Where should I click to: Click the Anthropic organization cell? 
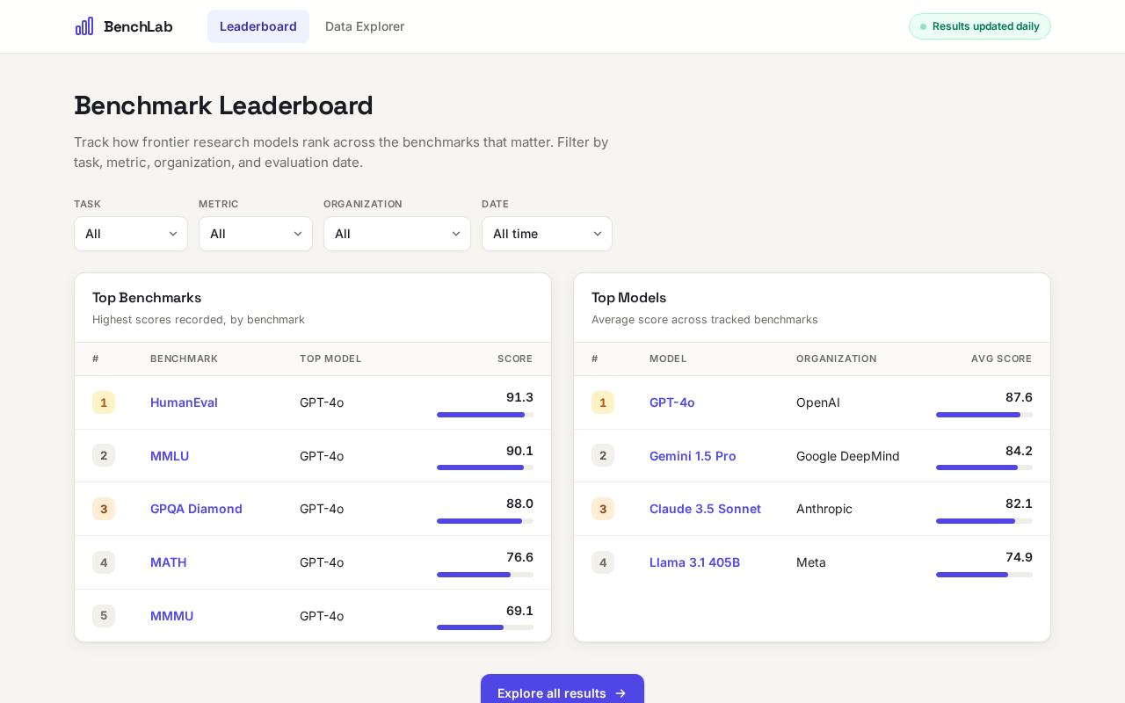(x=824, y=509)
